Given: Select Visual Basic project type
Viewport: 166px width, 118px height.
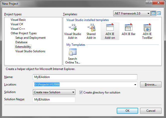Looking at the screenshot, I should coord(18,20).
